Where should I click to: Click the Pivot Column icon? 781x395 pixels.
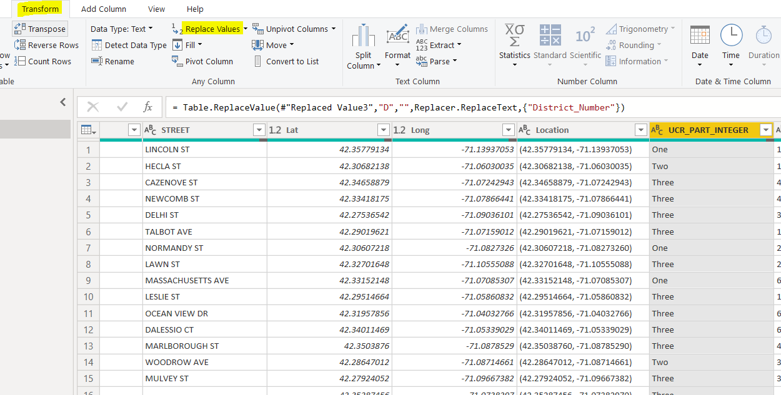[x=177, y=61]
